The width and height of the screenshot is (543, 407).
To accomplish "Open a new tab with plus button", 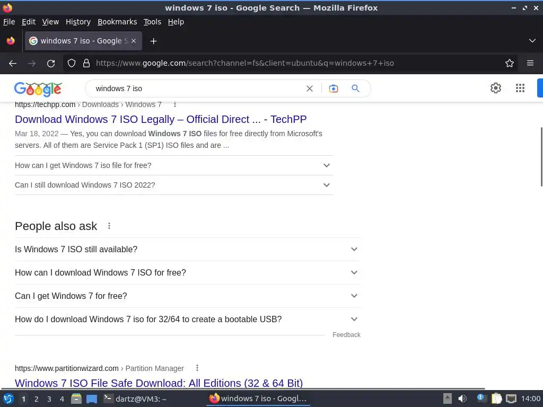I will coord(153,41).
